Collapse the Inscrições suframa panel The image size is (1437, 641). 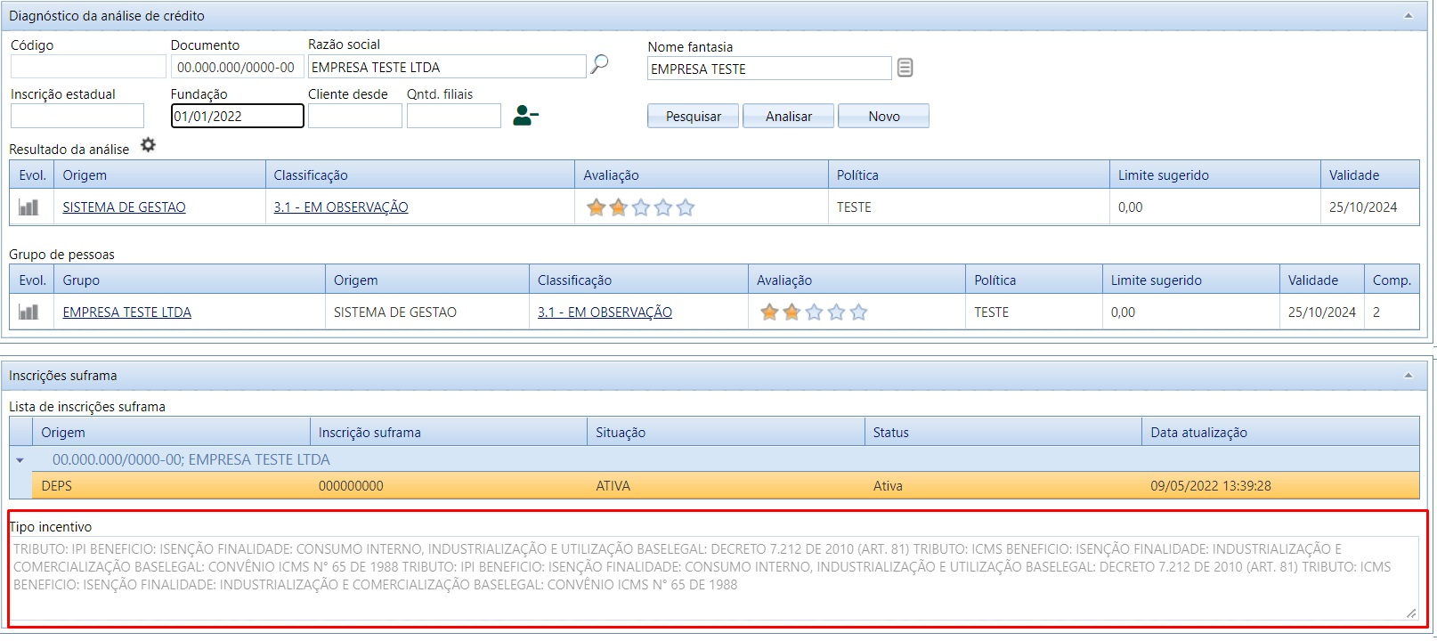click(1409, 376)
